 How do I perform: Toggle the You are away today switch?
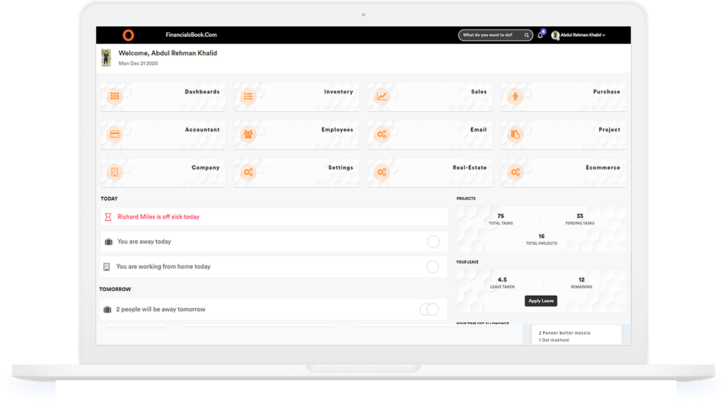point(433,242)
